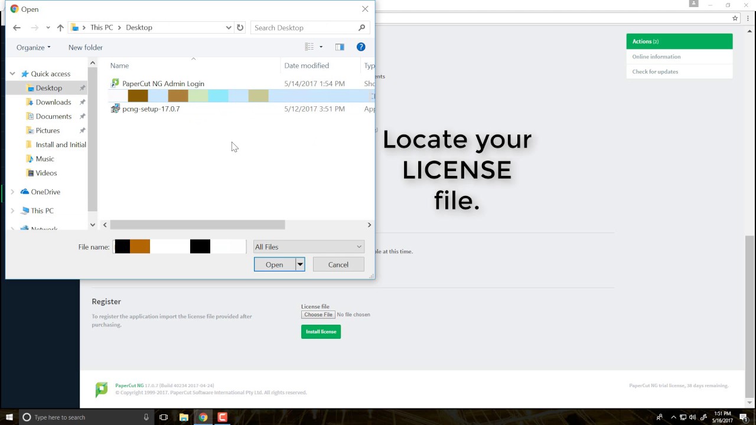Open the Windows Start menu
This screenshot has width=756, height=425.
[9, 417]
